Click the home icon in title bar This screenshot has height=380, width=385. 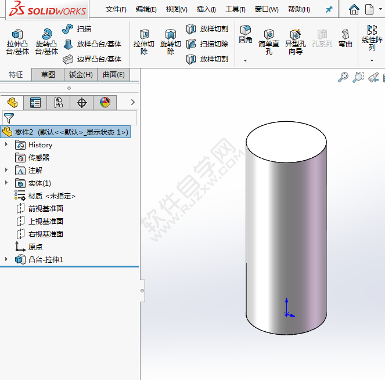pos(354,9)
